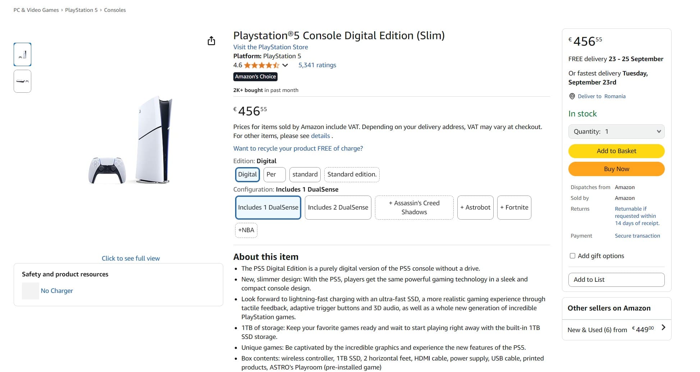Tick the Add gift options checkbox
This screenshot has height=372, width=700.
pos(572,256)
